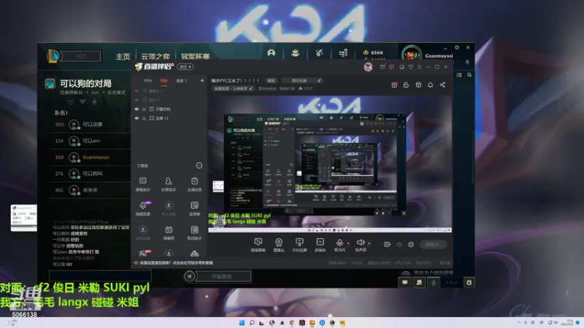Open the 主页 tab in League client

[123, 57]
